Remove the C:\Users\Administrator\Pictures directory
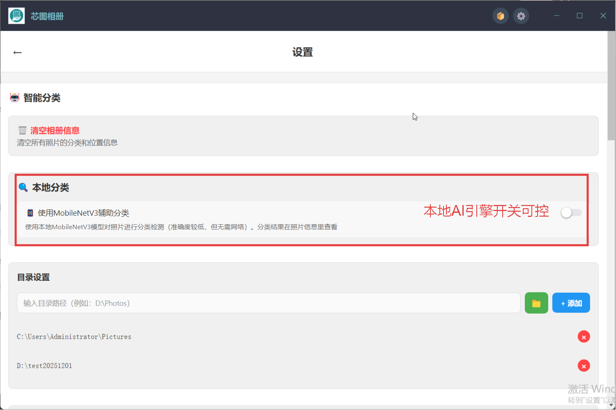 point(584,337)
